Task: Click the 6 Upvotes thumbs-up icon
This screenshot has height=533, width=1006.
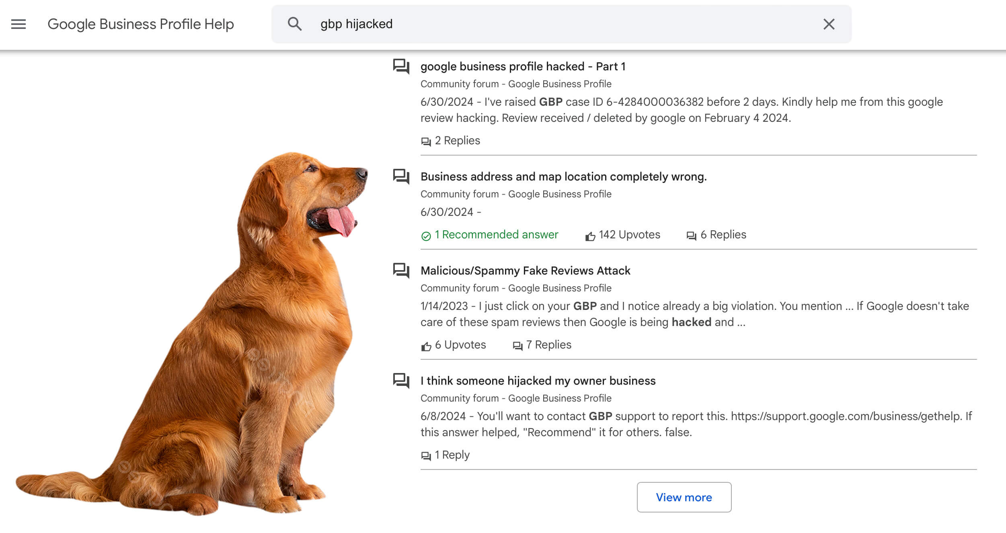Action: pyautogui.click(x=426, y=346)
